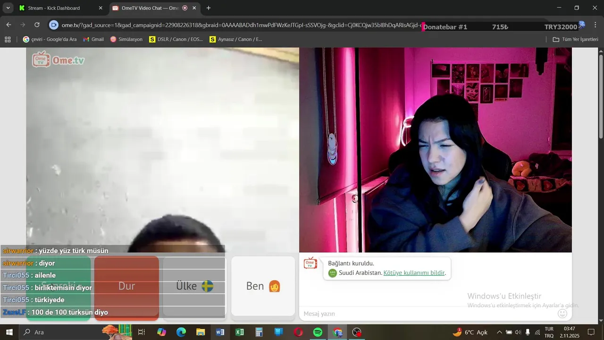Switch the TUR TRQ keyboard language
The width and height of the screenshot is (604, 340).
[x=549, y=332]
